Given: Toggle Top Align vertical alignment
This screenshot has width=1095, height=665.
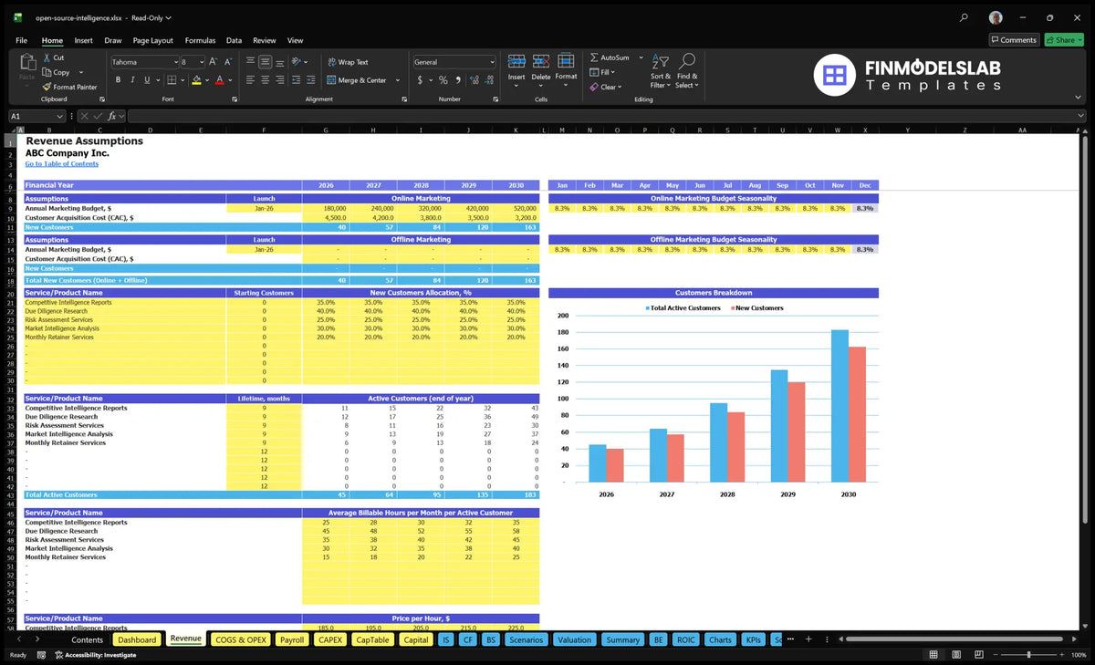Looking at the screenshot, I should 250,62.
